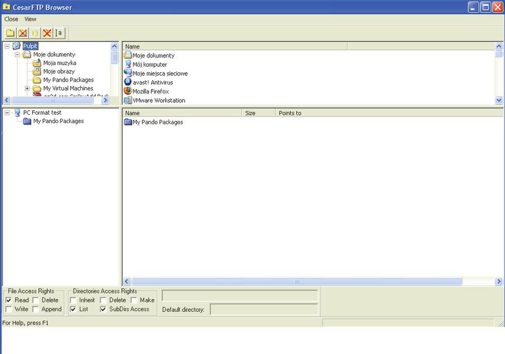Screen dimensions: 505x354
Task: Click the left arrow of the local tree scrollbar
Action: [7, 100]
